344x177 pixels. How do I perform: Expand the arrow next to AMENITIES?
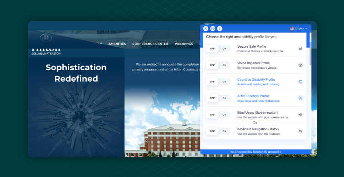coord(127,44)
